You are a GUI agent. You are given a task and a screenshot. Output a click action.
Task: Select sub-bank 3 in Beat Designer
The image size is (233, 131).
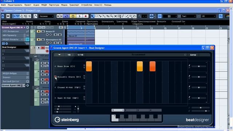pos(143,110)
